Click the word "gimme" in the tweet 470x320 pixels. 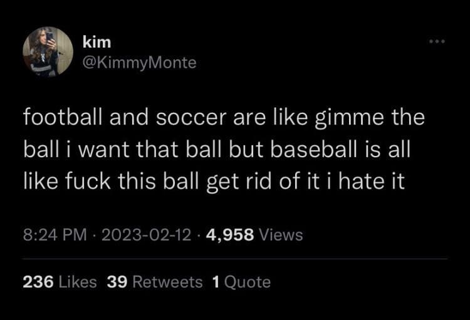pos(341,116)
